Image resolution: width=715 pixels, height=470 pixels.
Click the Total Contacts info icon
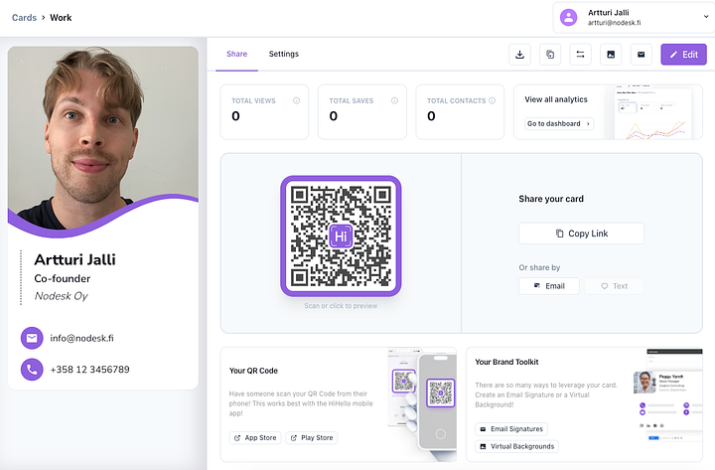tap(492, 100)
